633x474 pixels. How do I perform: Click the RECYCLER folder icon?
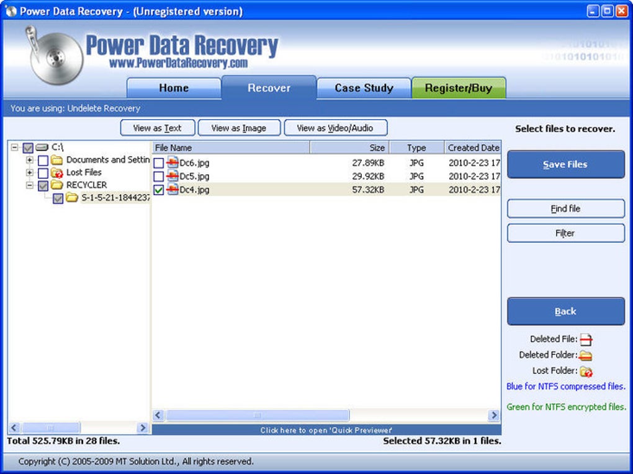pos(56,185)
